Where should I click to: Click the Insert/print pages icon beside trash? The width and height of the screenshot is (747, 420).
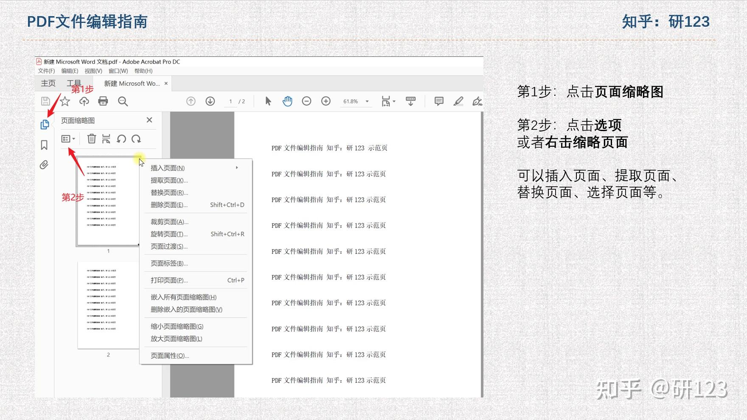(106, 139)
